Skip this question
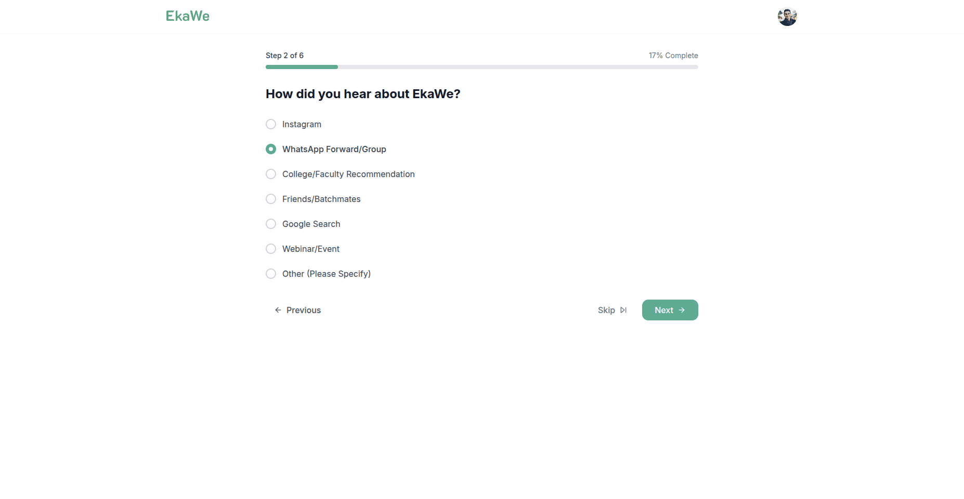964x499 pixels. 606,310
